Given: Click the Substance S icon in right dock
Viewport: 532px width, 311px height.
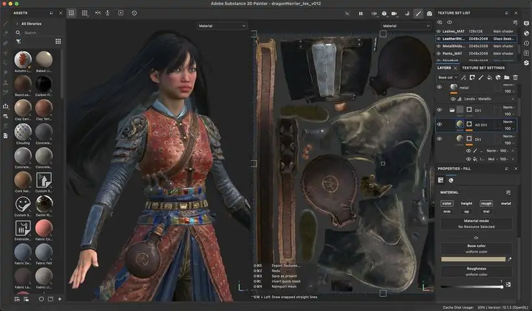Looking at the screenshot, I should coord(526,63).
